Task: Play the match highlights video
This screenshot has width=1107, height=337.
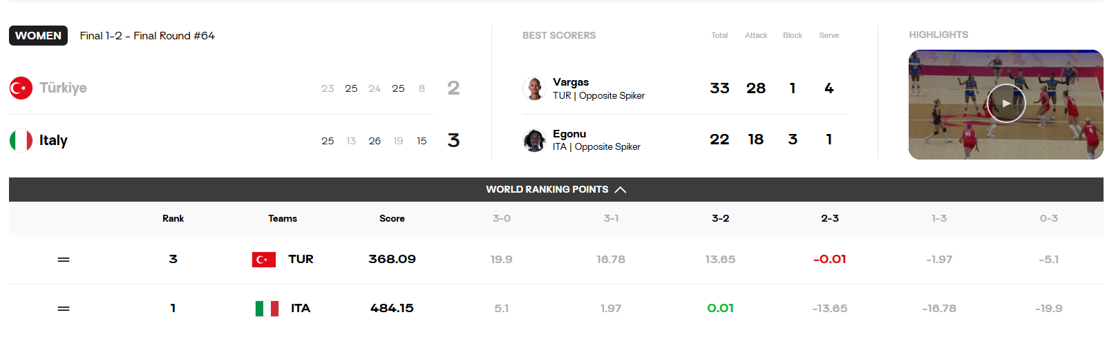Action: [1005, 104]
